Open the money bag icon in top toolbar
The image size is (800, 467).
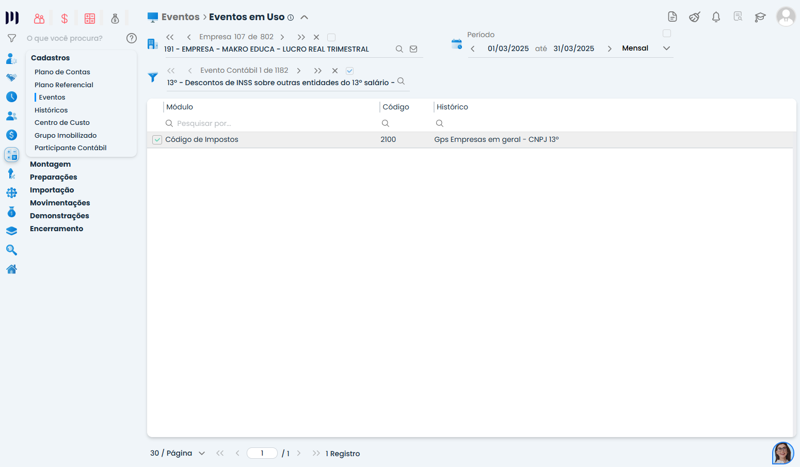[115, 19]
